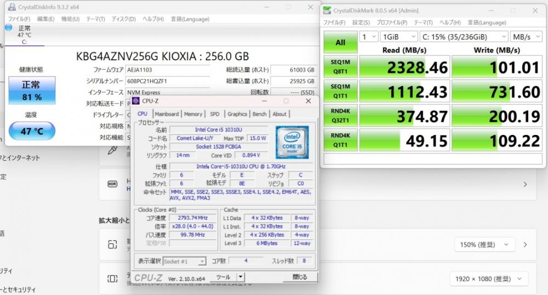Viewport: 548px width, 295px height.
Task: Click the CPU-Z title bar app icon
Action: click(136, 101)
